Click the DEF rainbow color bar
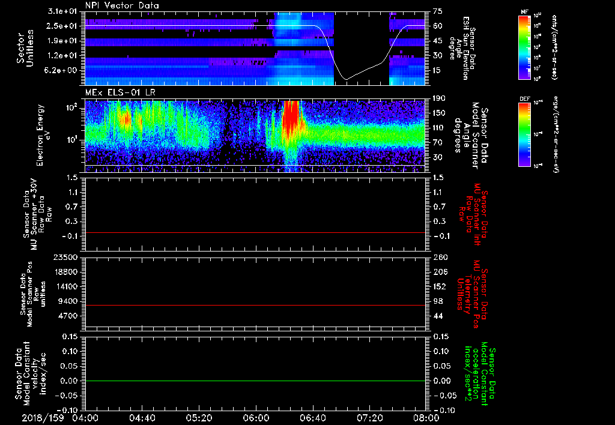Screen dimensions: 615x425 point(524,134)
